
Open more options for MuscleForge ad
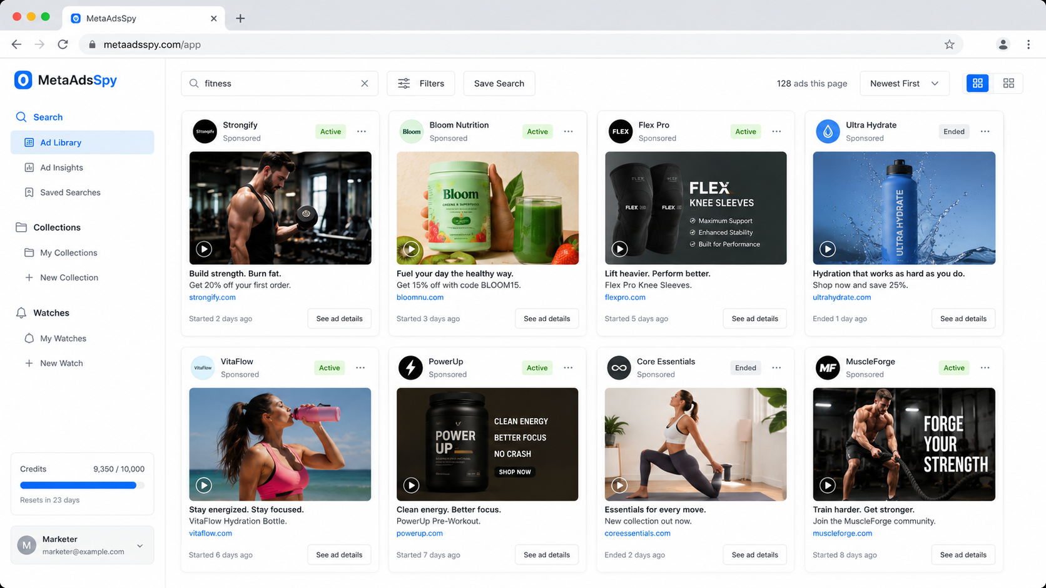point(985,367)
